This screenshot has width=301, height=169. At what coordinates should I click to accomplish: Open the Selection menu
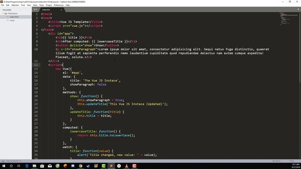[x=15, y=5]
